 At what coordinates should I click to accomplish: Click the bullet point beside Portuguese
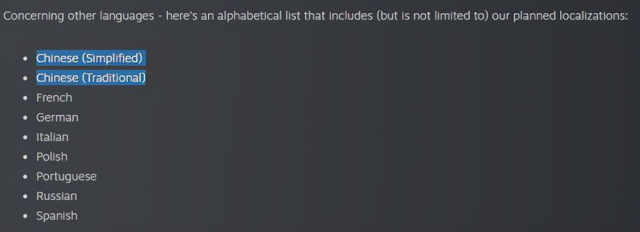coord(25,177)
